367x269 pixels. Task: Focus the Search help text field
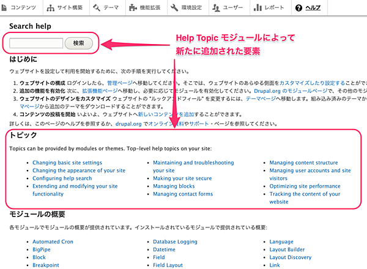pos(36,43)
